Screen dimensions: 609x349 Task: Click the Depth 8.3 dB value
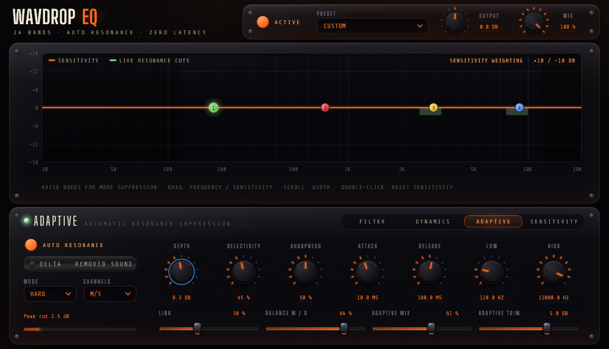click(182, 298)
